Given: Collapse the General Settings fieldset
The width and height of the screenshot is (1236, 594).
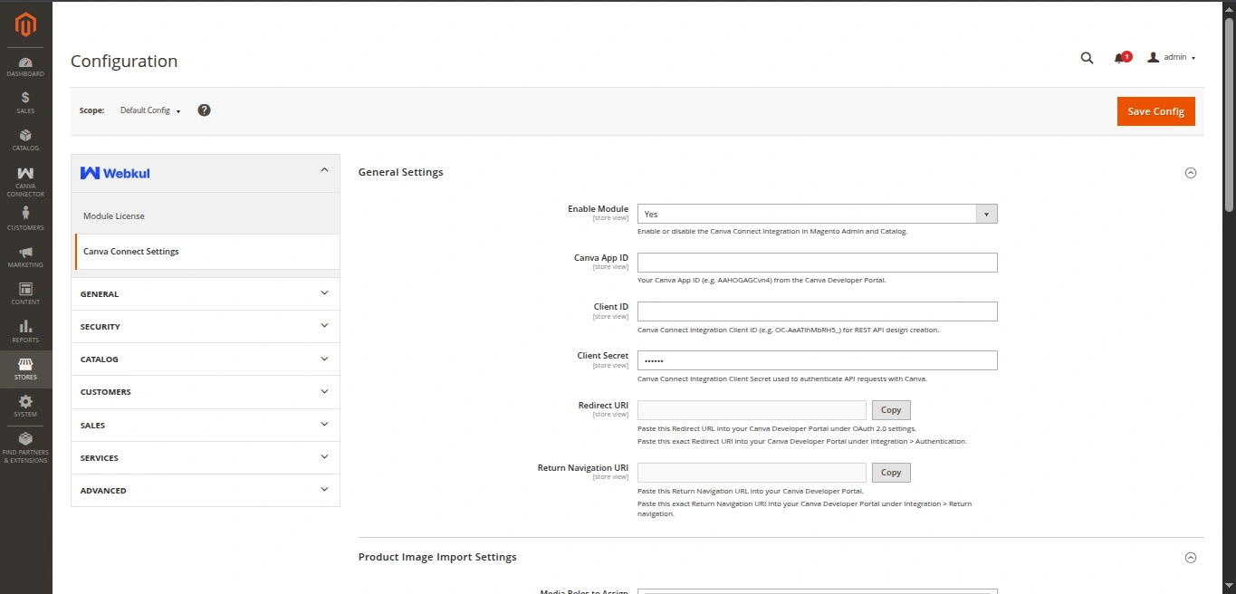Looking at the screenshot, I should (1191, 173).
